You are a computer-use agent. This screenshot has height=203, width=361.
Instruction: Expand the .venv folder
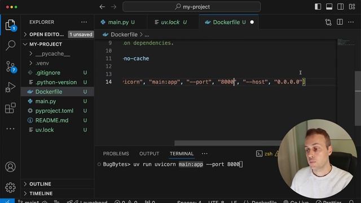[58, 63]
